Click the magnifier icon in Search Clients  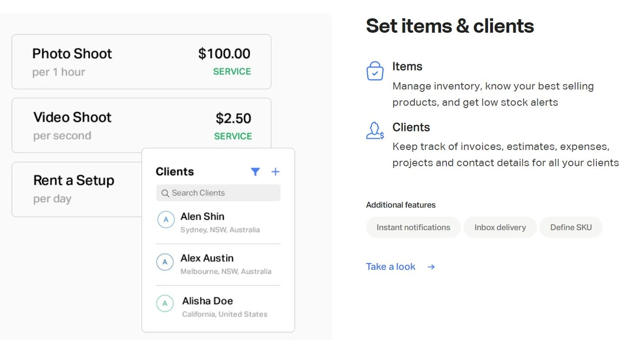coord(165,193)
